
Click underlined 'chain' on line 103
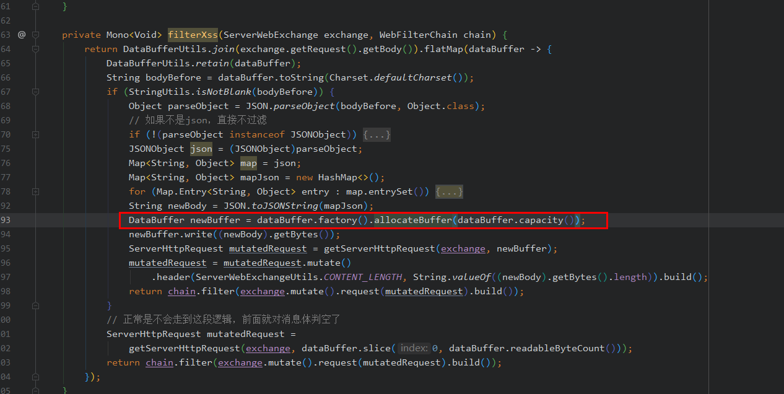pyautogui.click(x=160, y=362)
